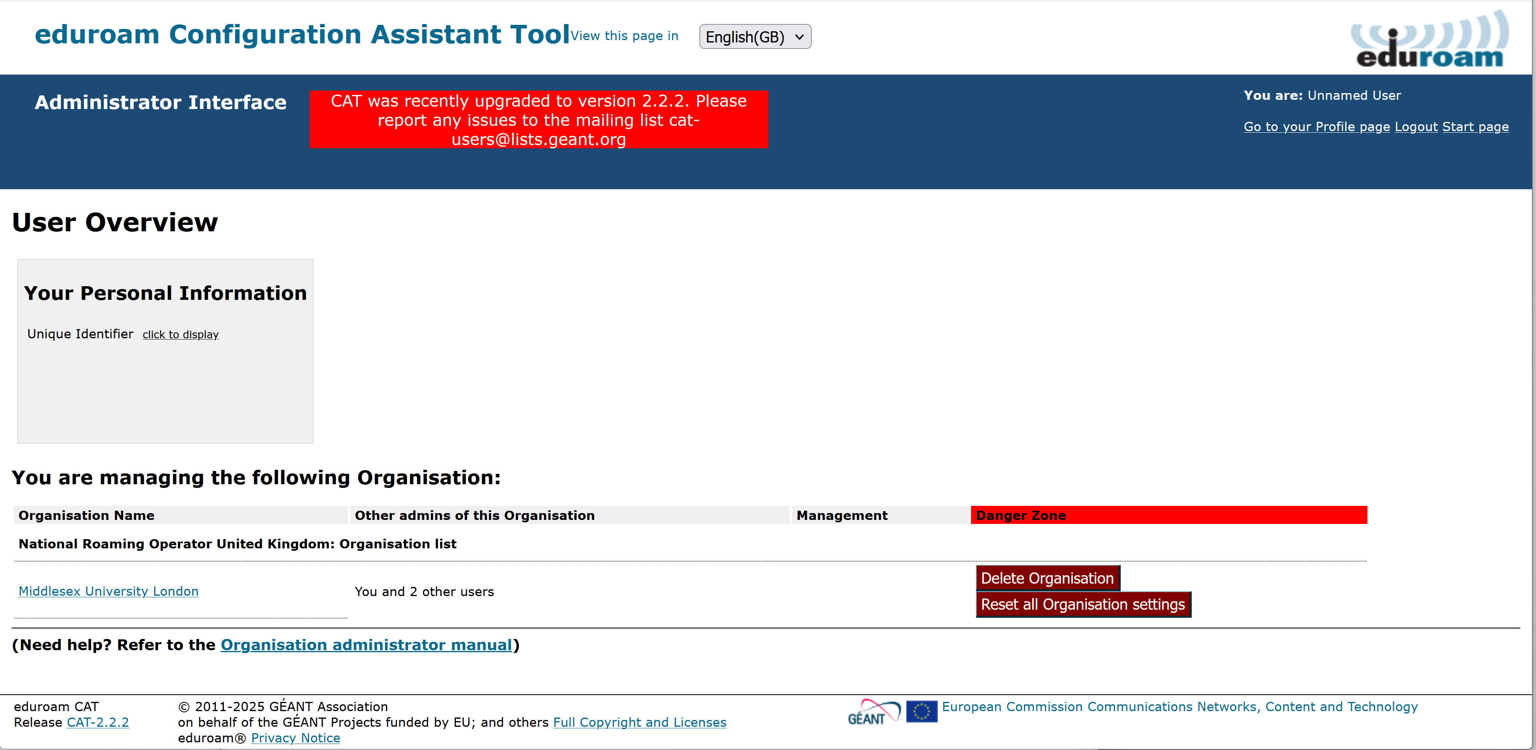Viewport: 1536px width, 750px height.
Task: Click the 'You and 2 other users' cell
Action: (425, 592)
